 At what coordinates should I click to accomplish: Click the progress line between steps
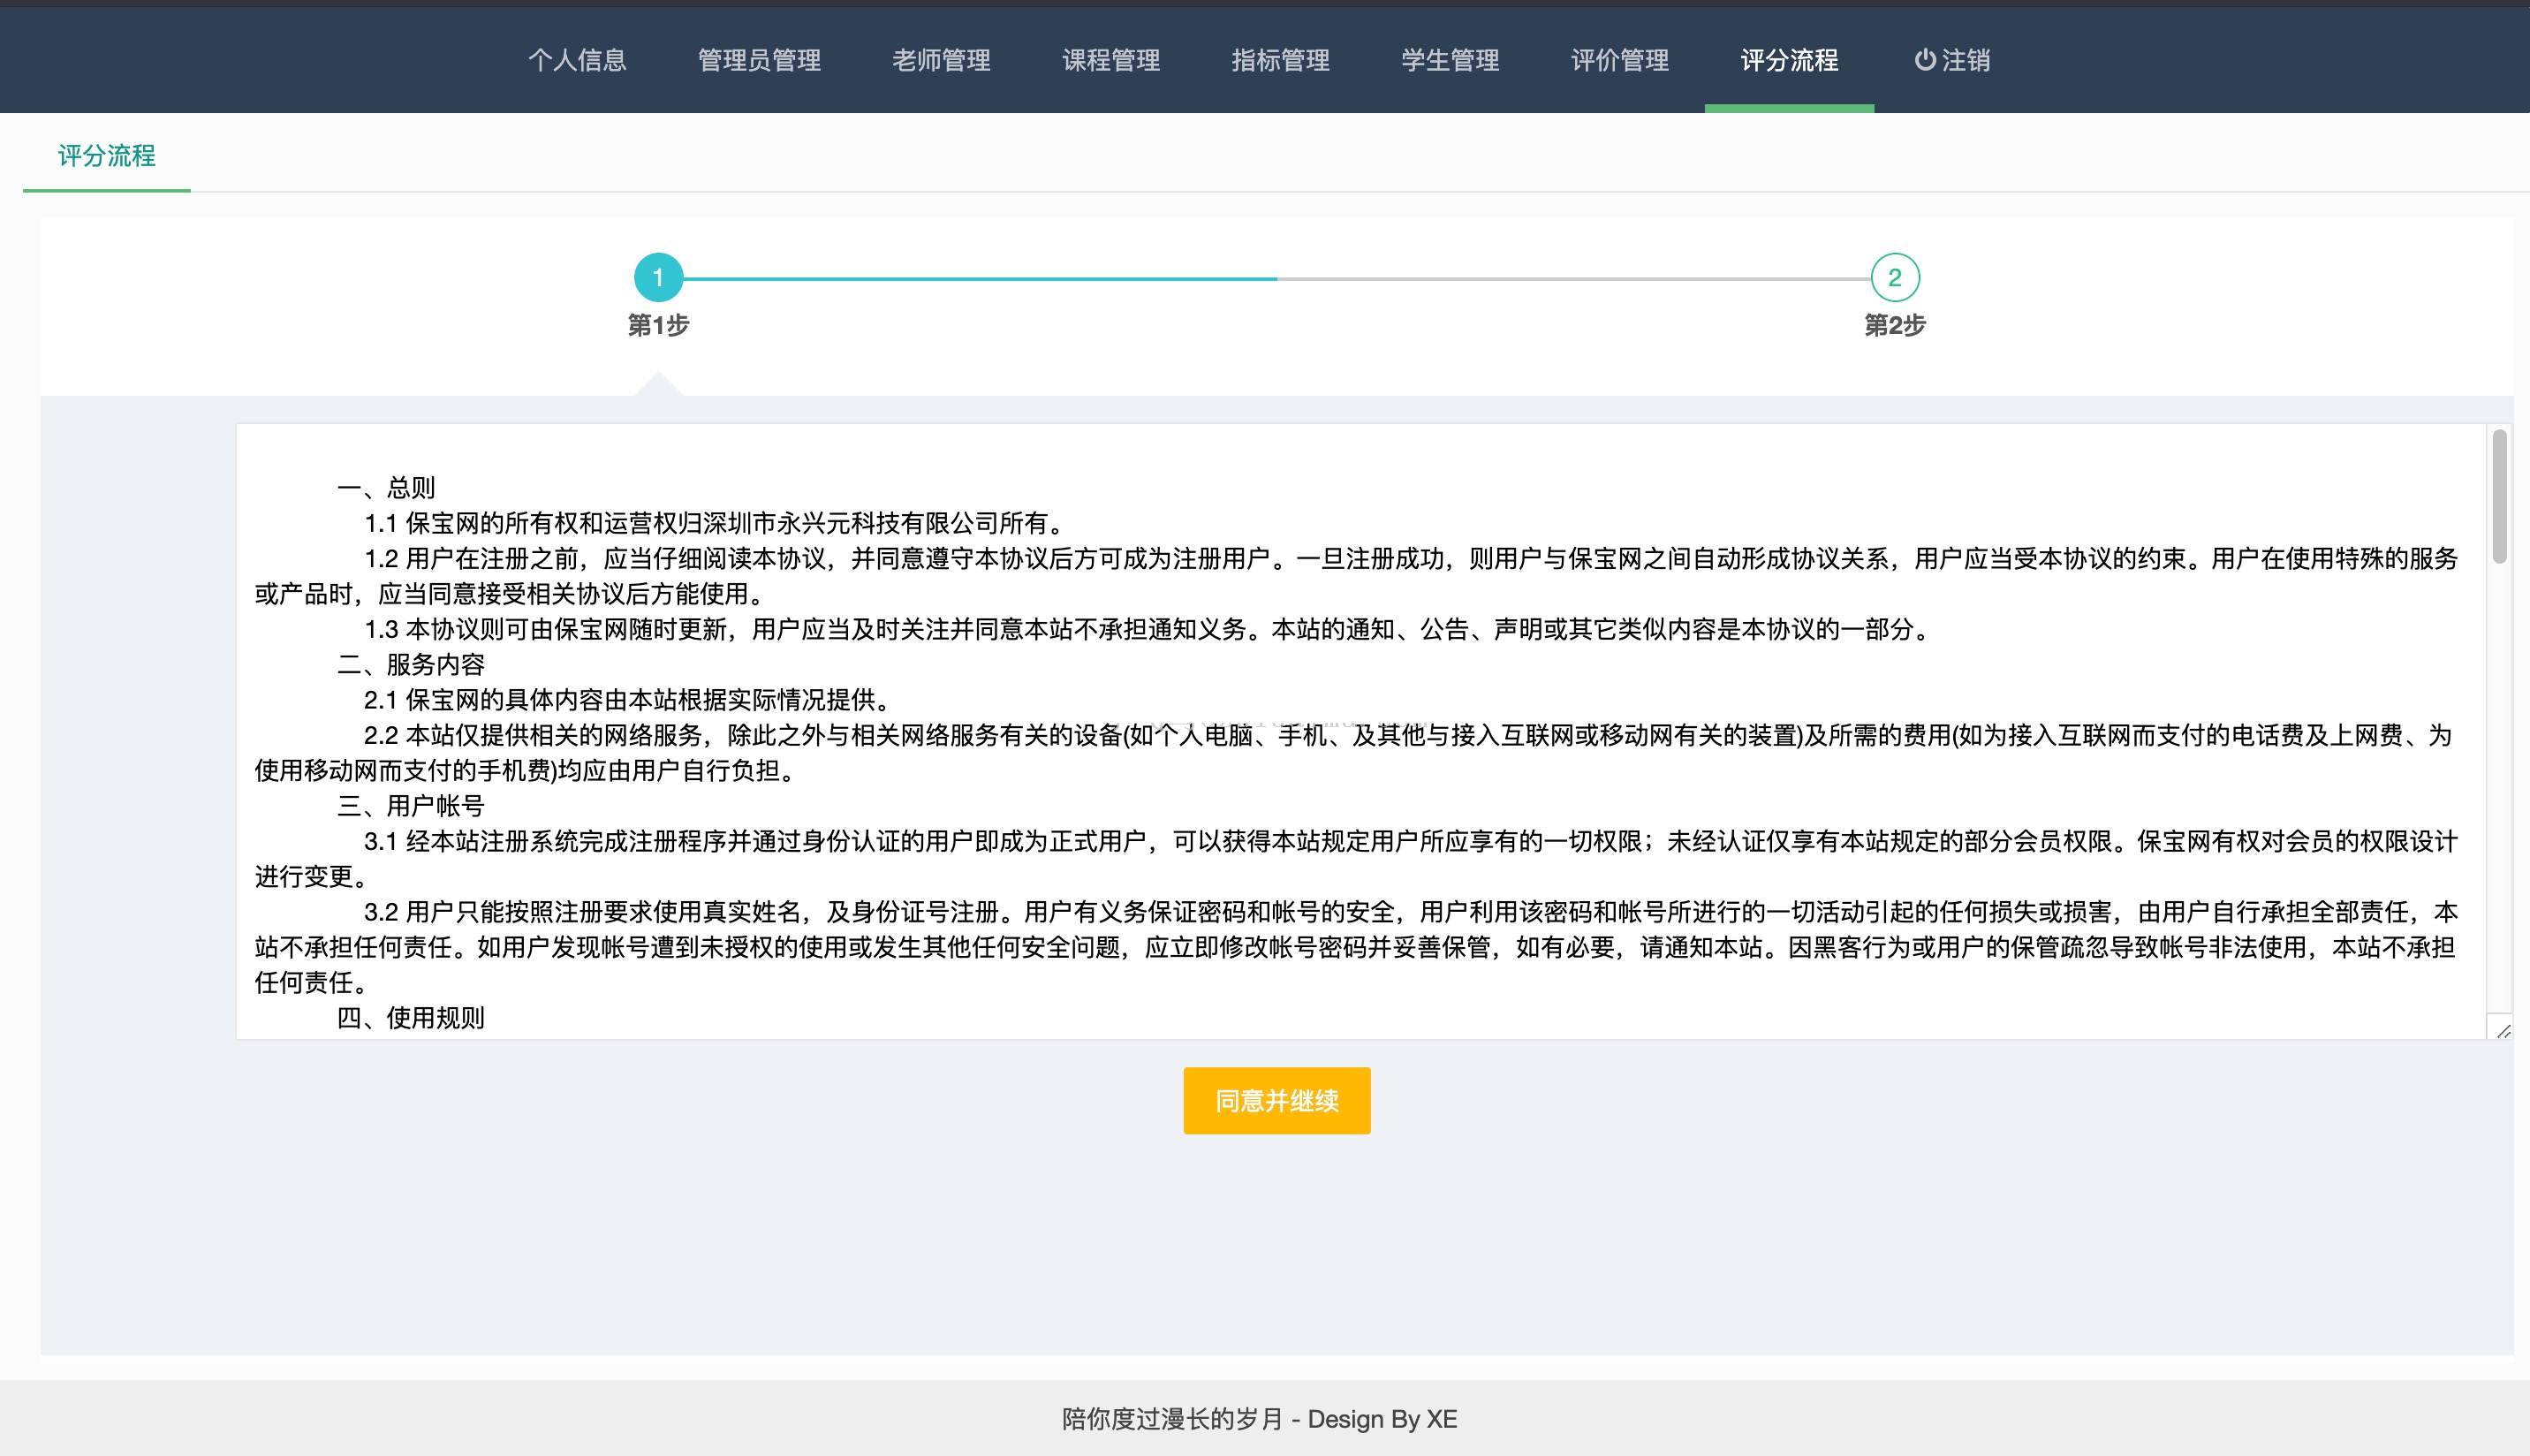coord(1276,279)
